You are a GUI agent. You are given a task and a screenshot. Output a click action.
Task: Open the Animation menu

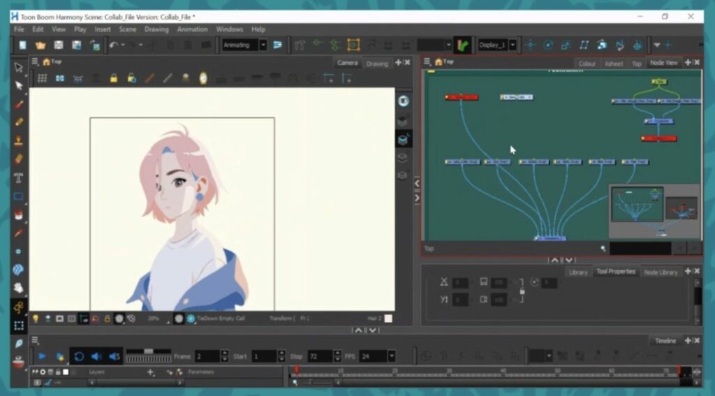point(193,29)
